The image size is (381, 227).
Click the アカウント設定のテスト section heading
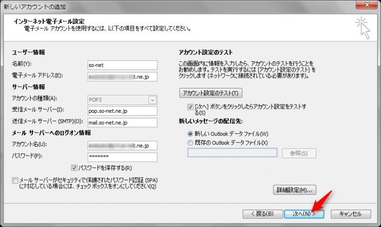point(206,52)
